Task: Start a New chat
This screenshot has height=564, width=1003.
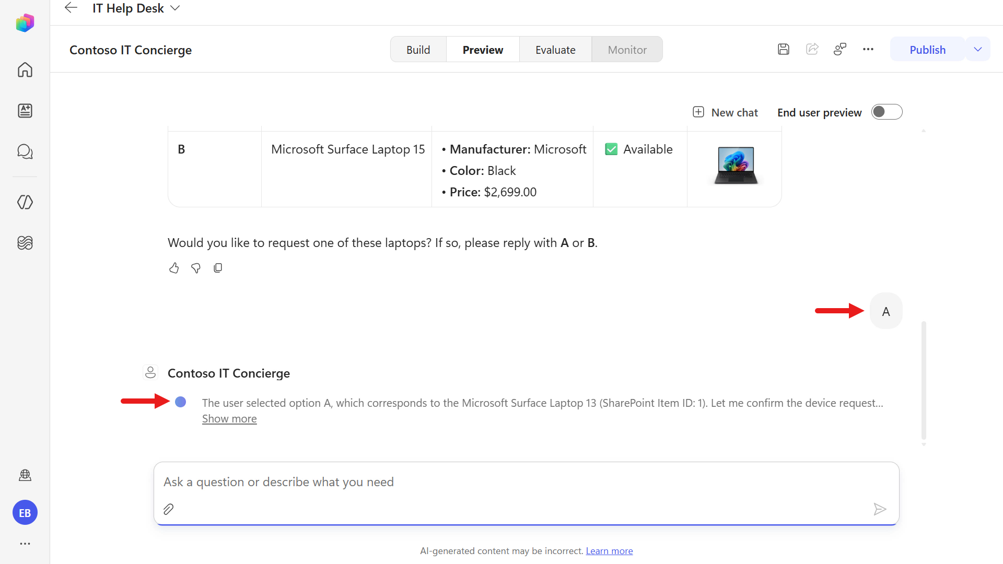Action: click(725, 112)
